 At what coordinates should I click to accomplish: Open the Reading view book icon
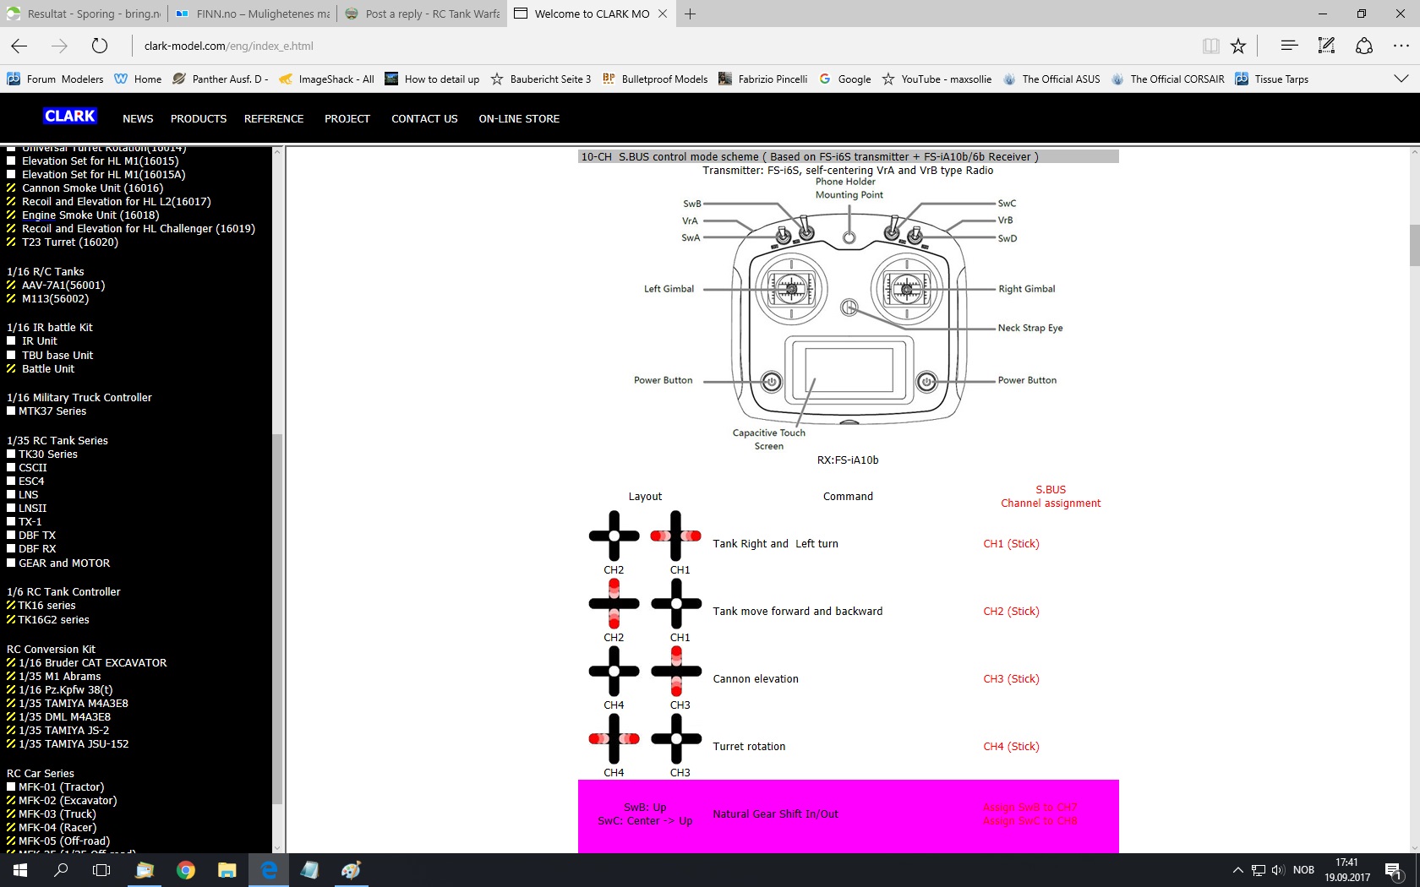(x=1210, y=46)
